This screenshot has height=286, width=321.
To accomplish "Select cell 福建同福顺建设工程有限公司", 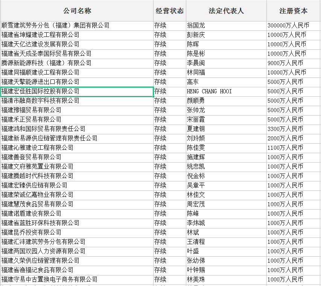I will [x=77, y=73].
